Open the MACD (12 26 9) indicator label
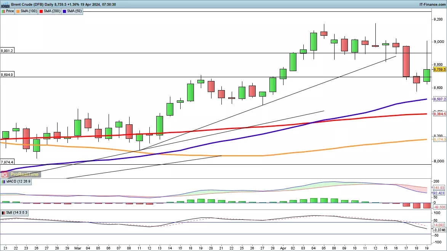Viewport: 447px width, 251px height. (x=16, y=181)
